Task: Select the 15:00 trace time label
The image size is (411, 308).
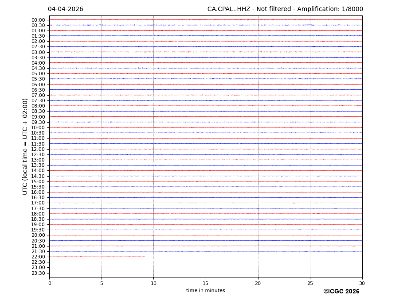Action: pos(38,181)
